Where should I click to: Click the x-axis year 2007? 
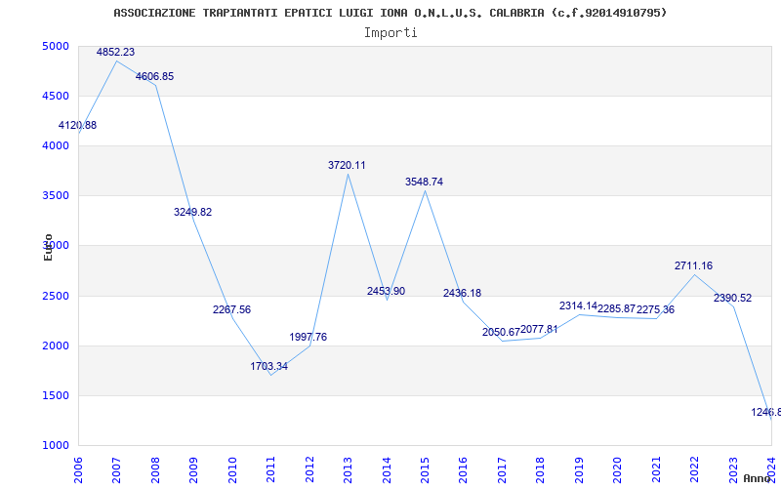tap(116, 470)
